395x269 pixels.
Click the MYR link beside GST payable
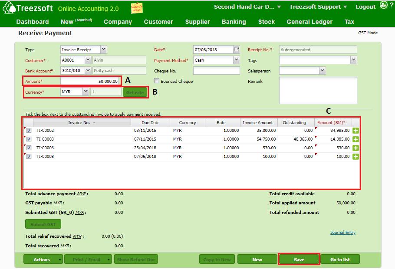(x=58, y=203)
